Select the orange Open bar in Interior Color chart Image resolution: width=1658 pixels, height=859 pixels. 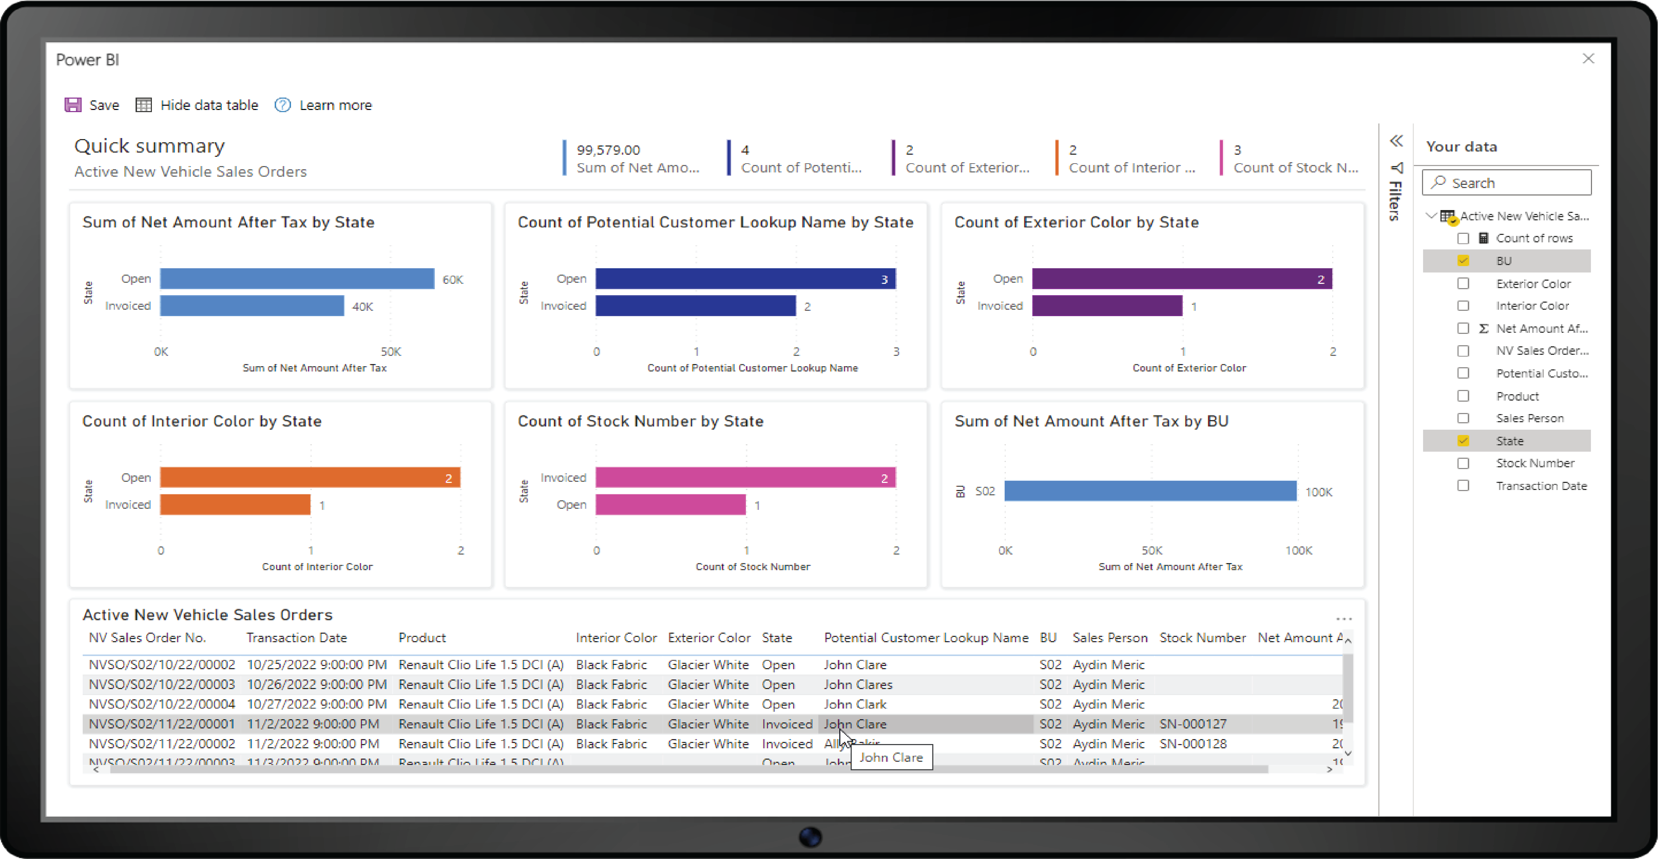point(309,478)
